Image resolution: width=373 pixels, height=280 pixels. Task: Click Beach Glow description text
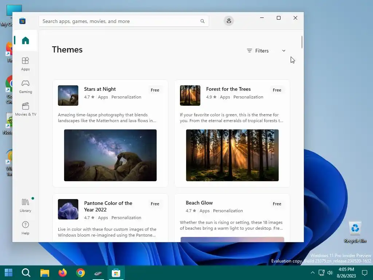[x=231, y=225]
